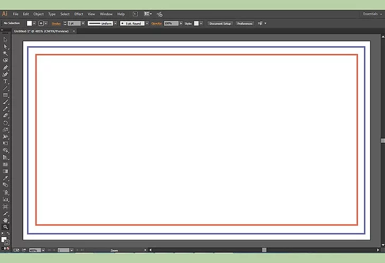The width and height of the screenshot is (385, 263).
Task: Click the Opacity percentage field
Action: point(170,23)
